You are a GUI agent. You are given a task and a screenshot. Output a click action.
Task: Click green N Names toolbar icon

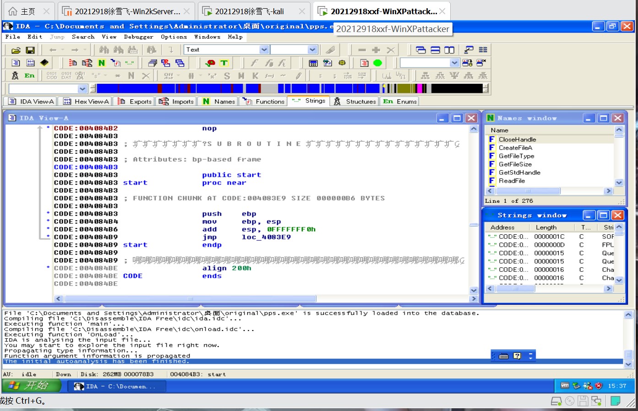[102, 63]
